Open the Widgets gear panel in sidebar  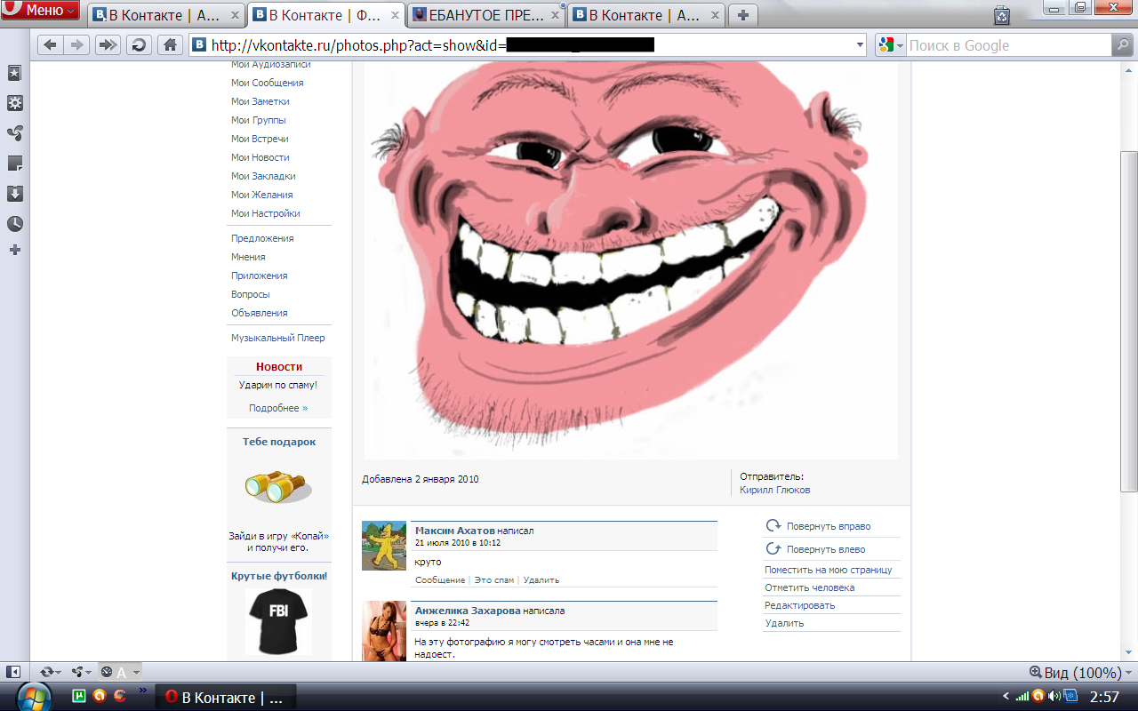click(15, 102)
